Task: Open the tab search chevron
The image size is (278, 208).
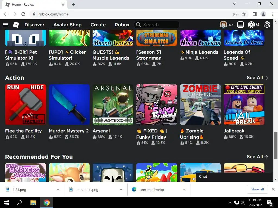Action: (x=234, y=4)
